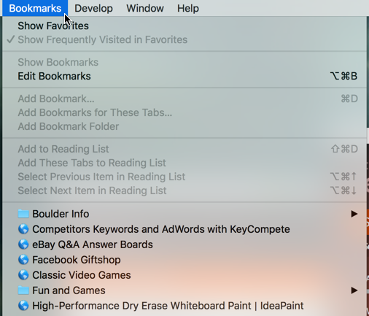Click globe icon for IdeaPaint bookmark
Viewport: 369px width, 316px height.
23,306
